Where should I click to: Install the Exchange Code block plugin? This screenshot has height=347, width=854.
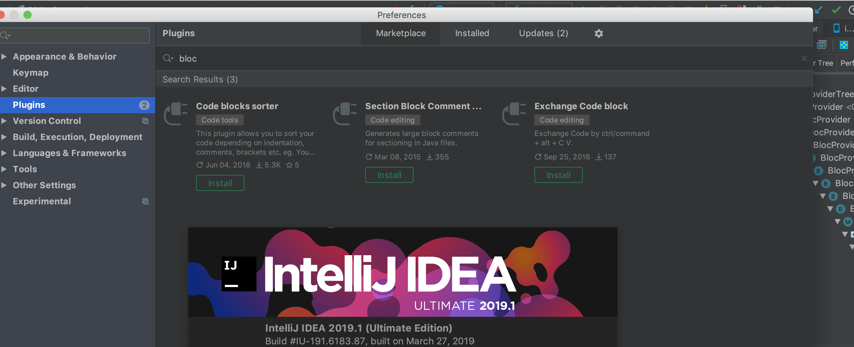tap(559, 175)
